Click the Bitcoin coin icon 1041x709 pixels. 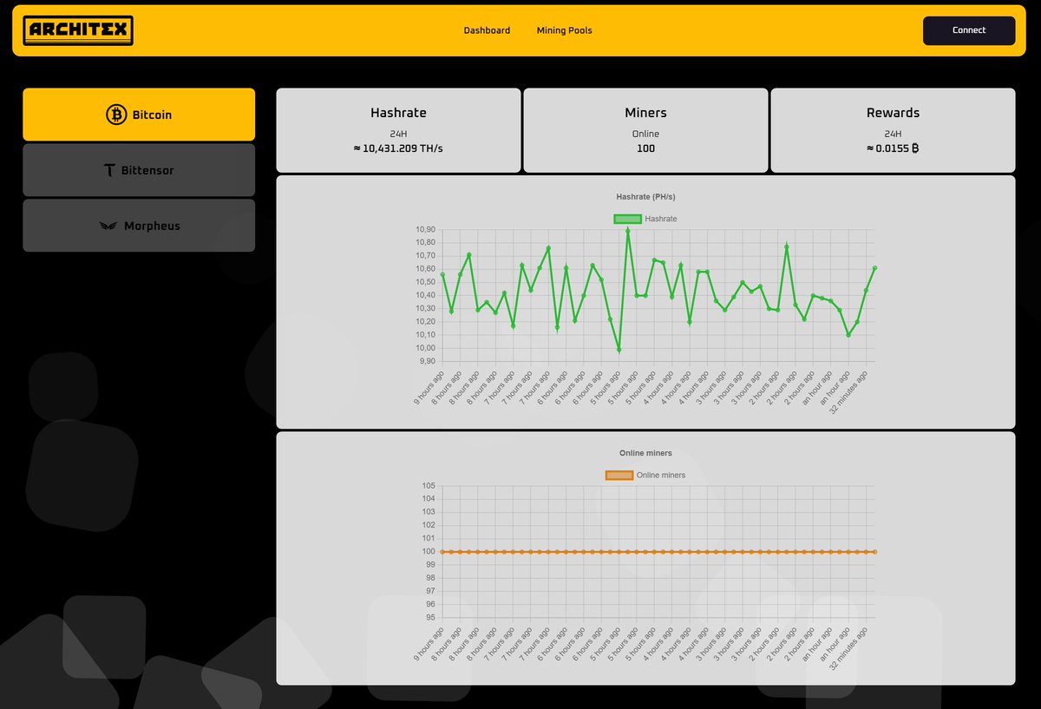tap(116, 115)
